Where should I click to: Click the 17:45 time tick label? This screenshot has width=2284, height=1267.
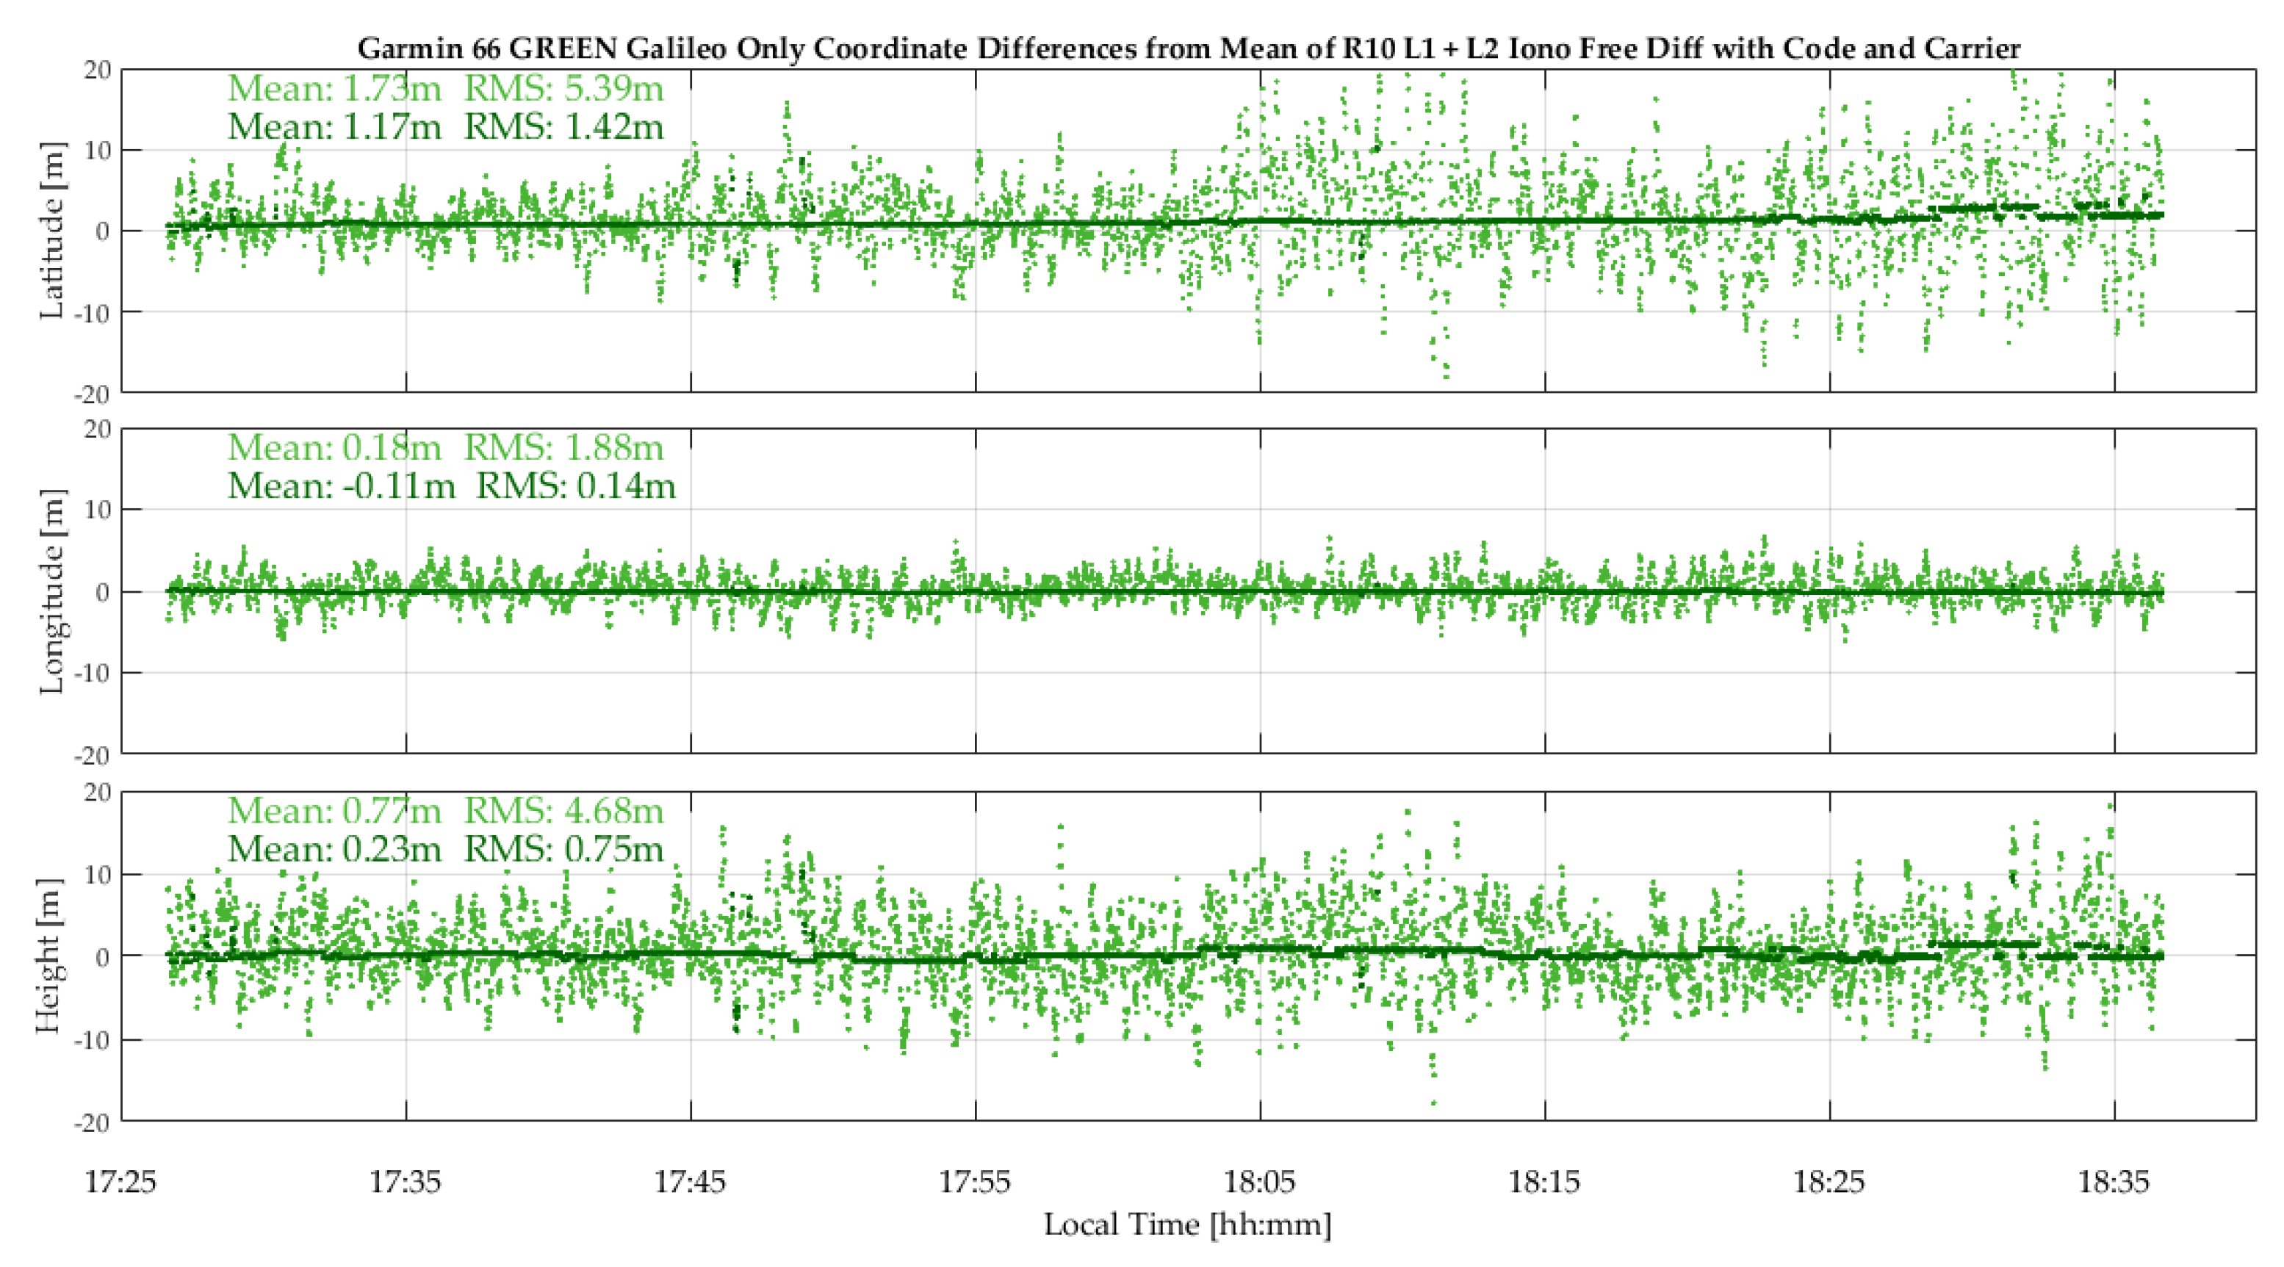(690, 1182)
